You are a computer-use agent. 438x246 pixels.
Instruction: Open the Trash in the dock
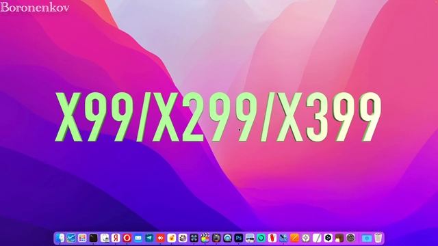(378, 238)
